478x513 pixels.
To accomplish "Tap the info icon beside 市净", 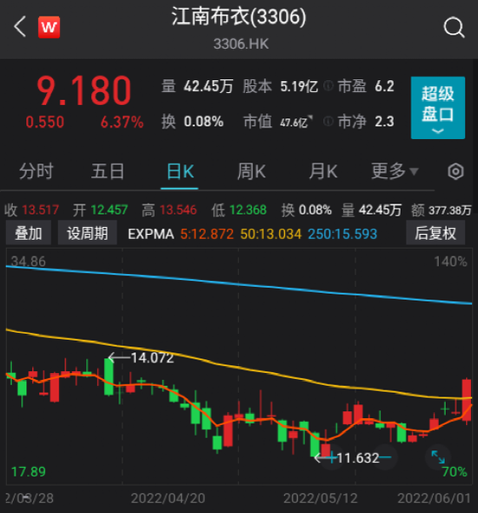I will [329, 122].
